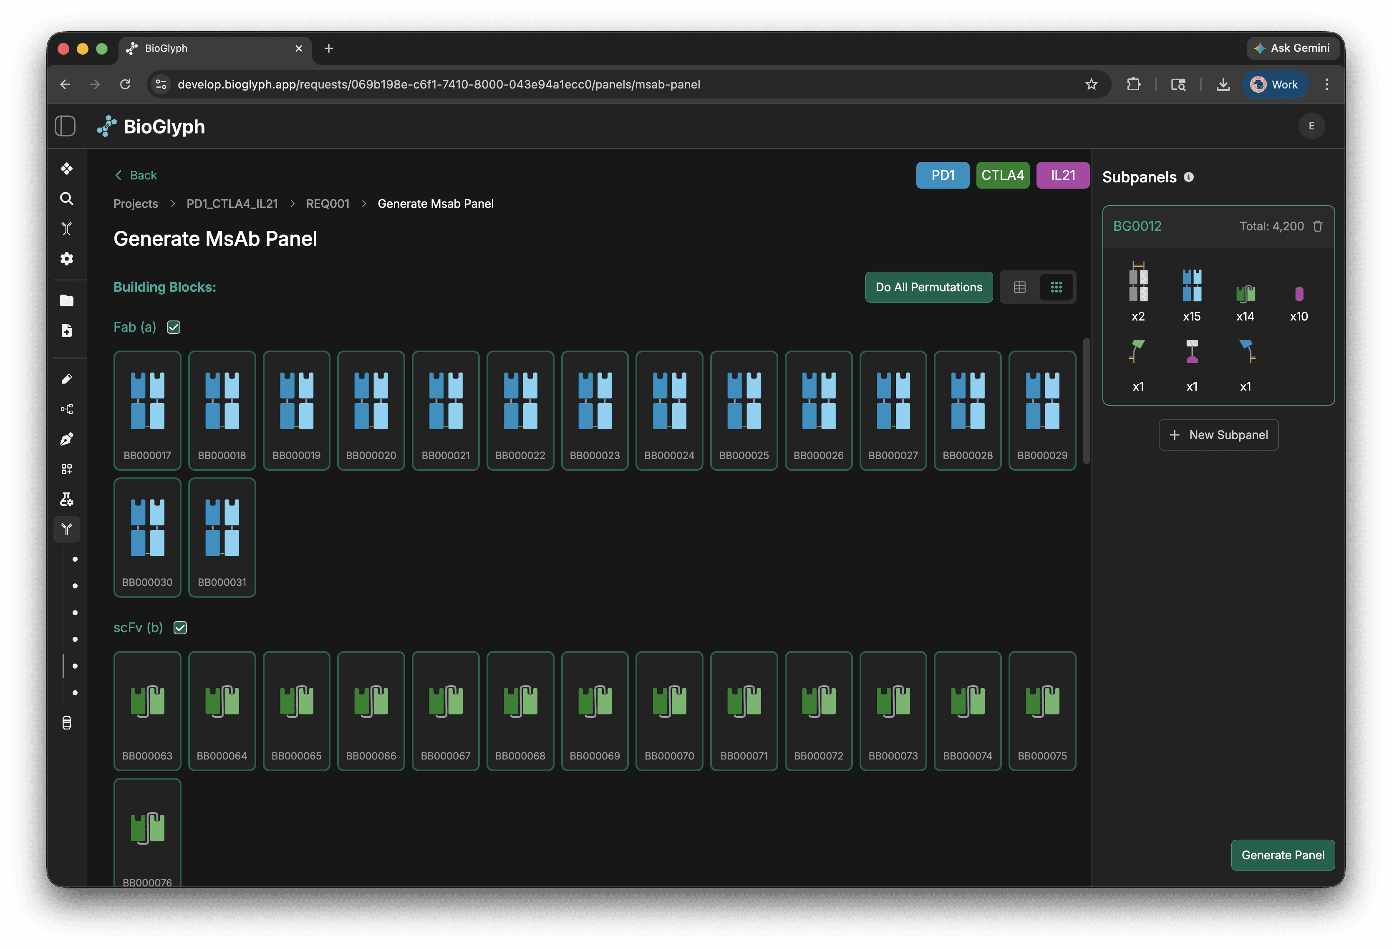The width and height of the screenshot is (1392, 949).
Task: Uncheck the Fab (a) checkbox
Action: click(174, 327)
